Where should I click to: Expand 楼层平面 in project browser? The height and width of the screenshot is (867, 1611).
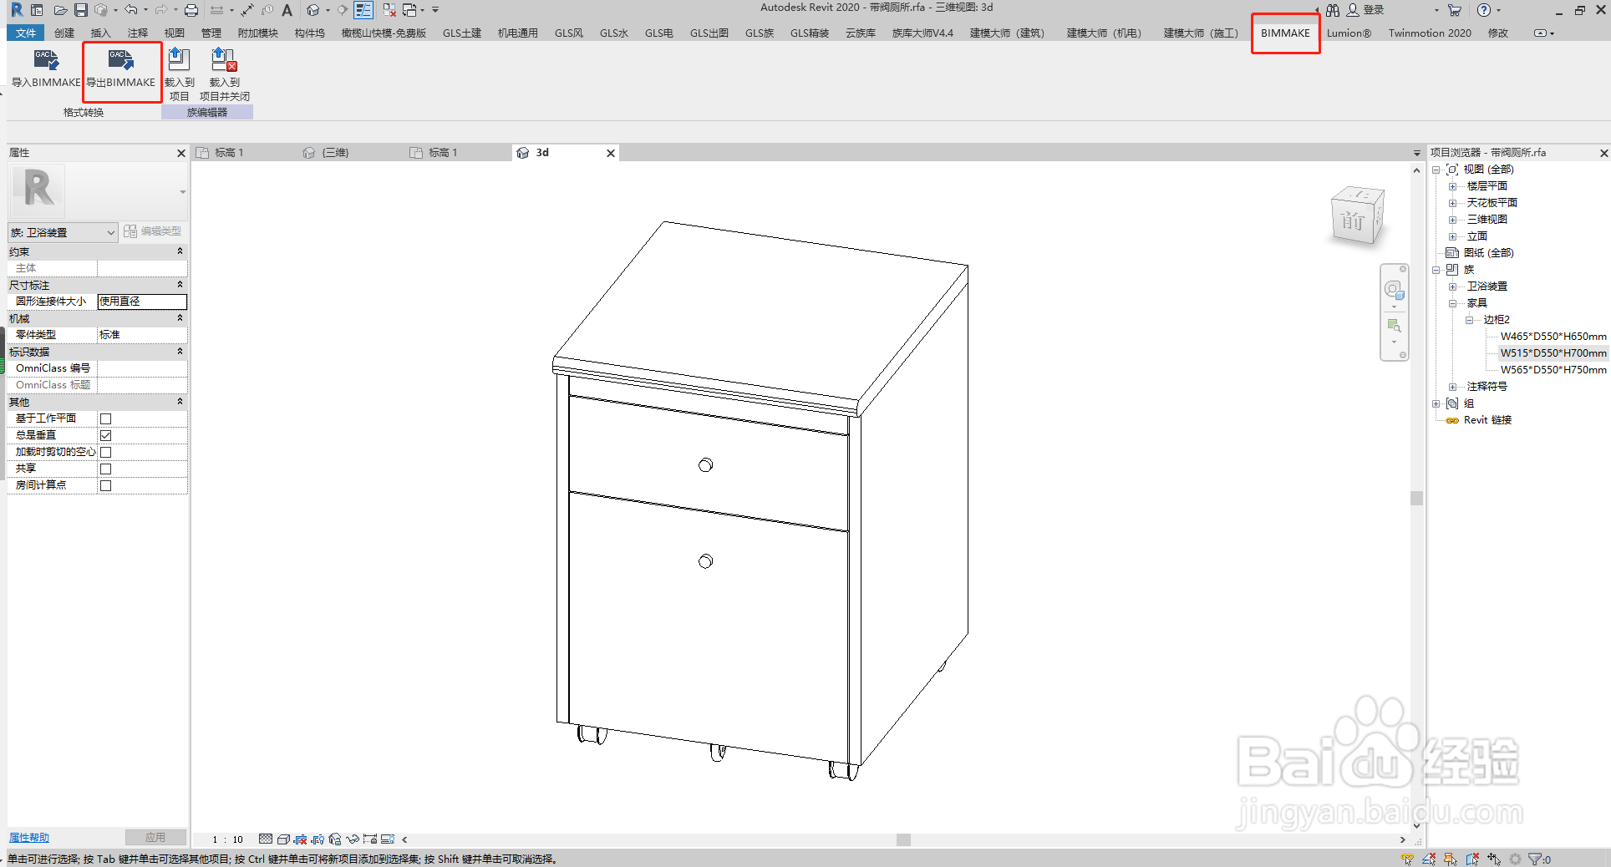[1452, 186]
